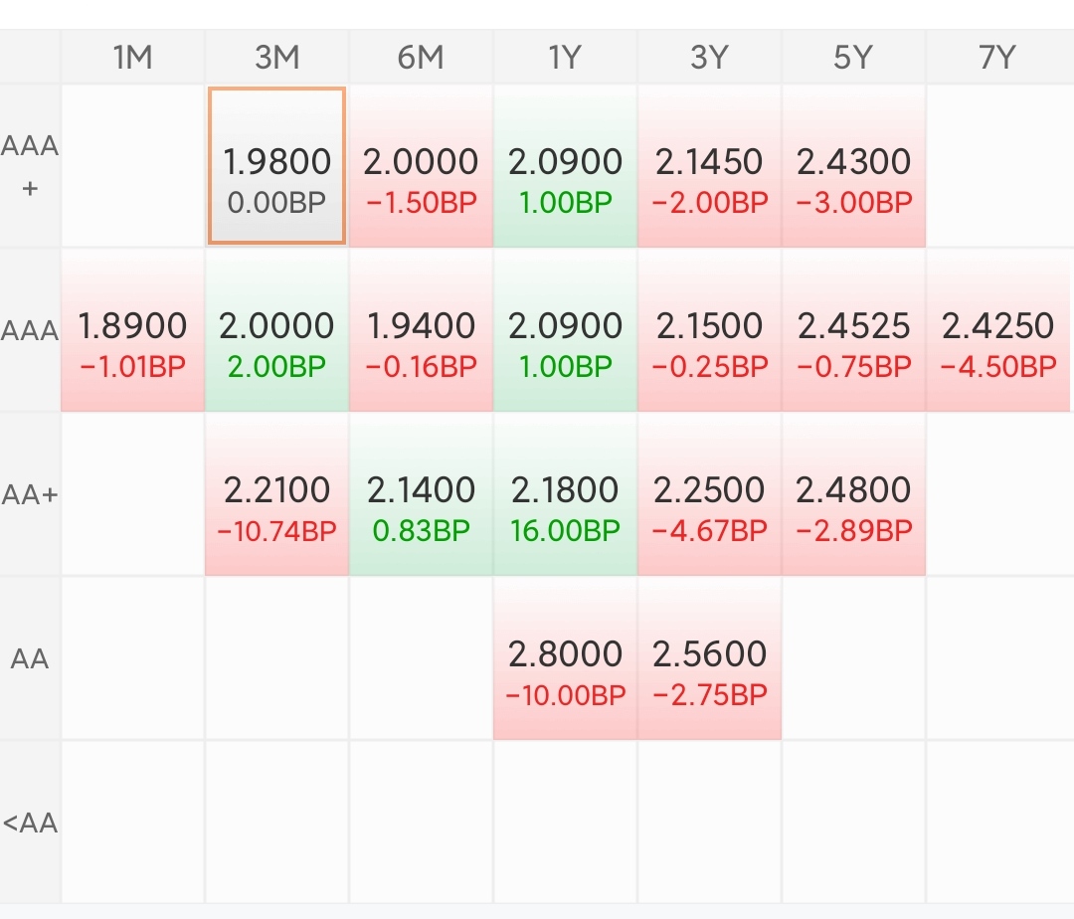Click the <AA rating row label

30,823
